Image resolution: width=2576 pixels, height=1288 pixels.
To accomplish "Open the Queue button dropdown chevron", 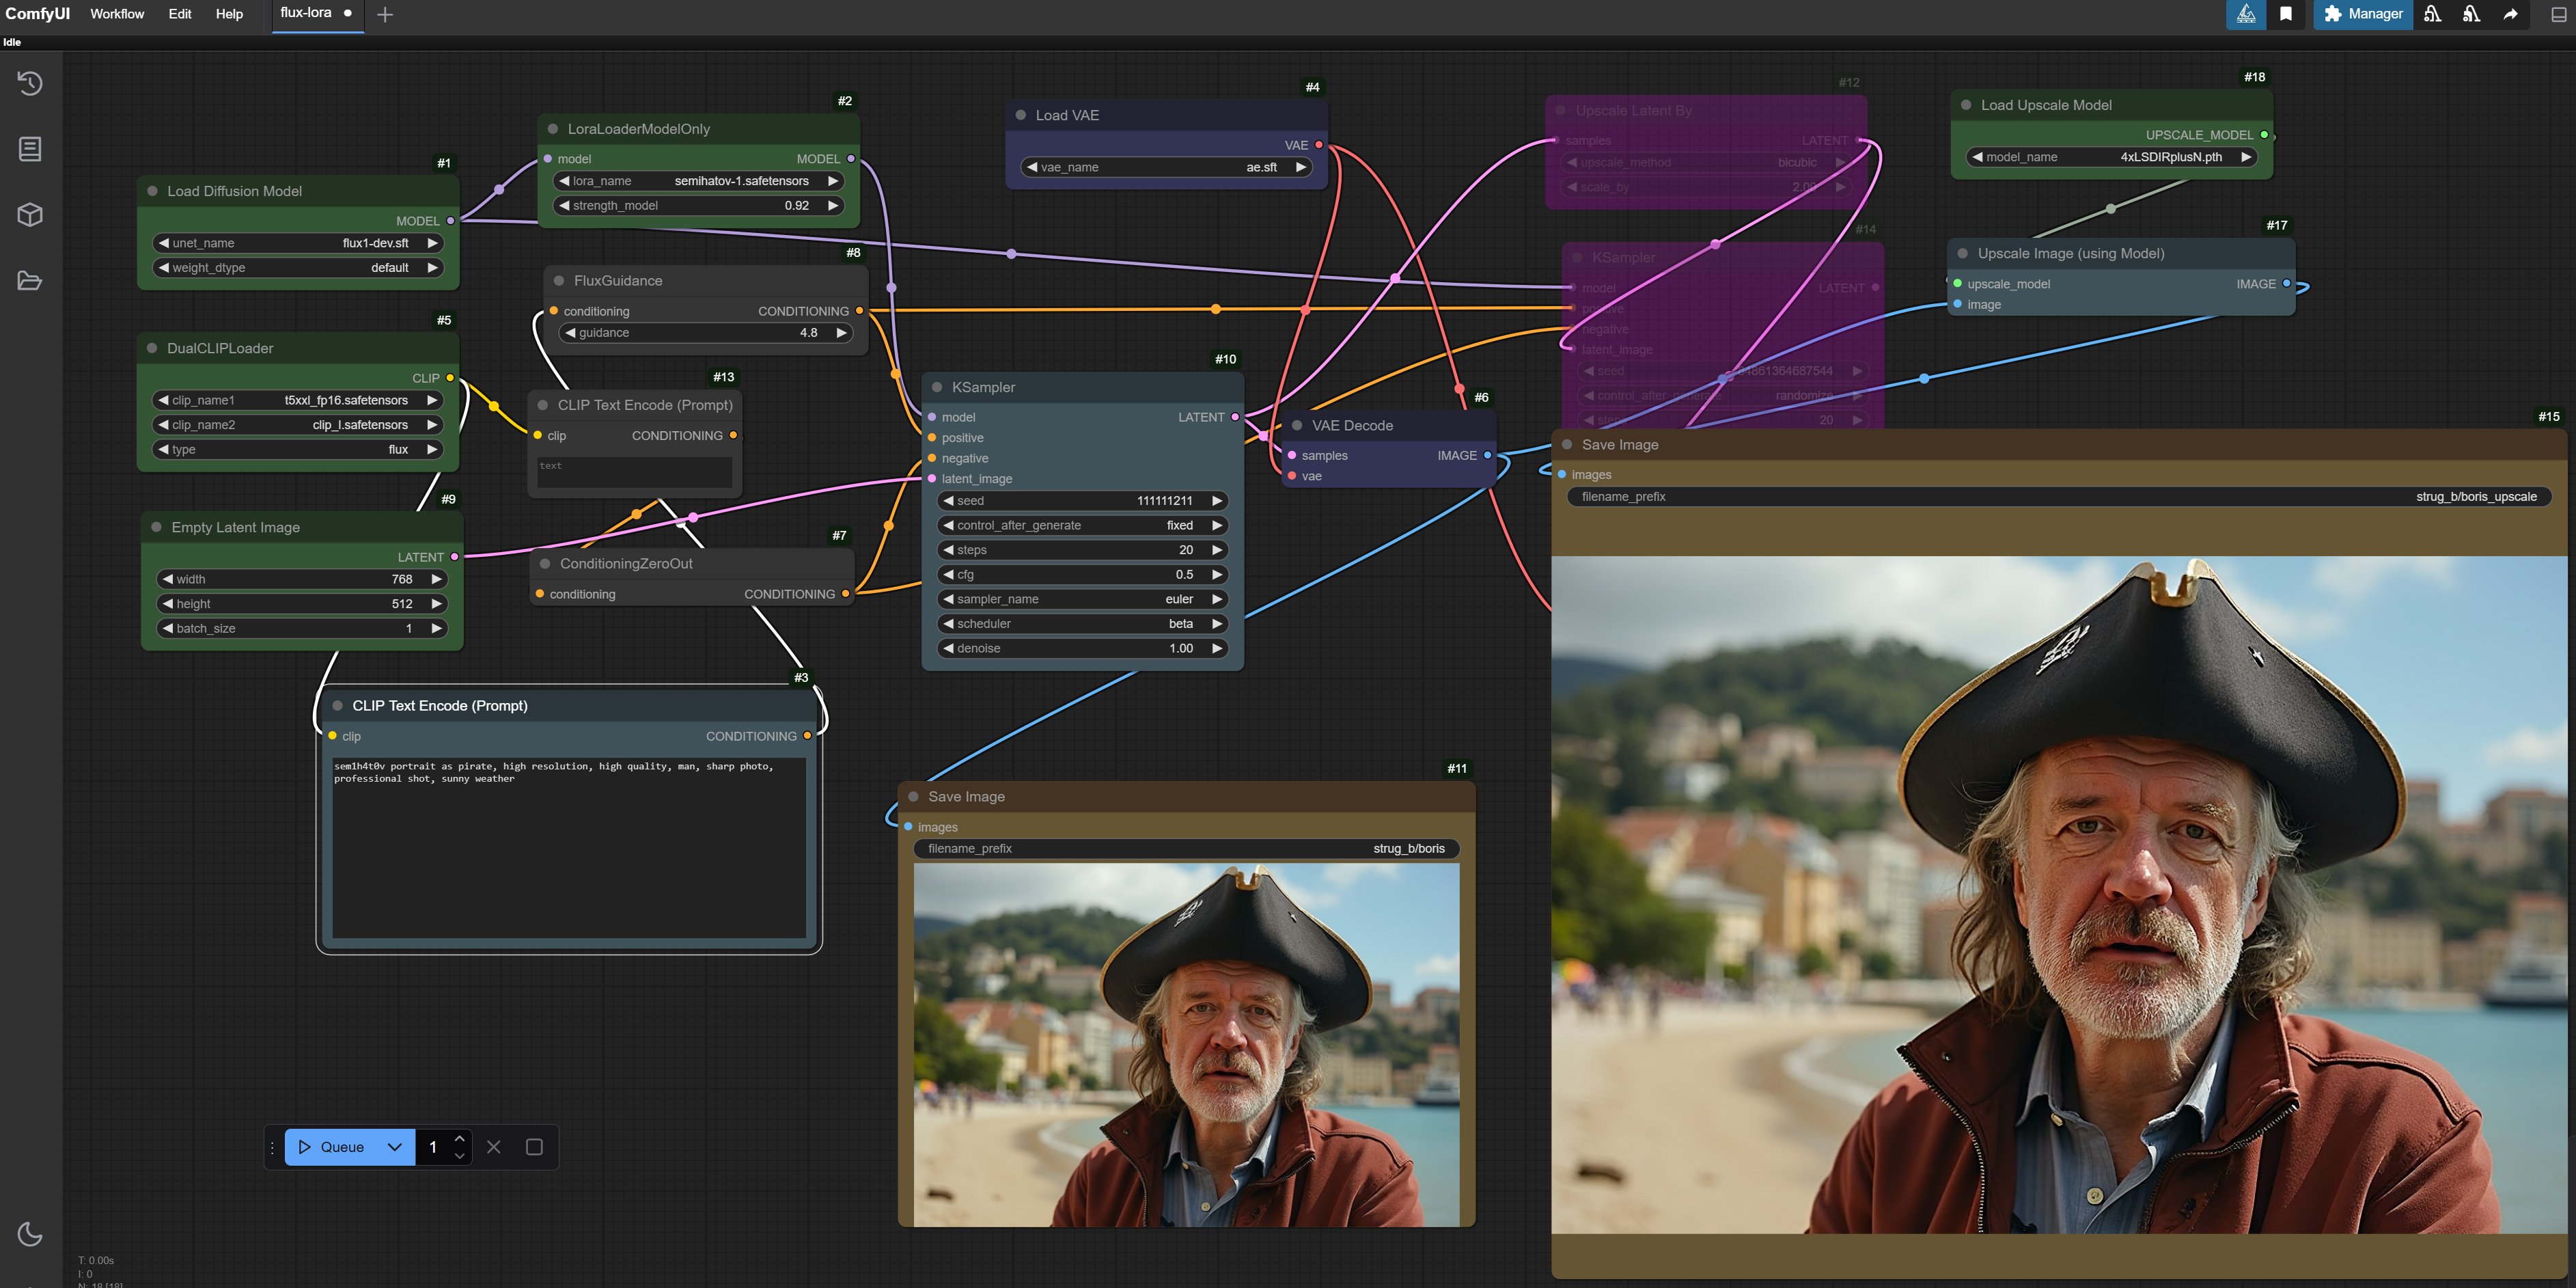I will click(x=395, y=1147).
